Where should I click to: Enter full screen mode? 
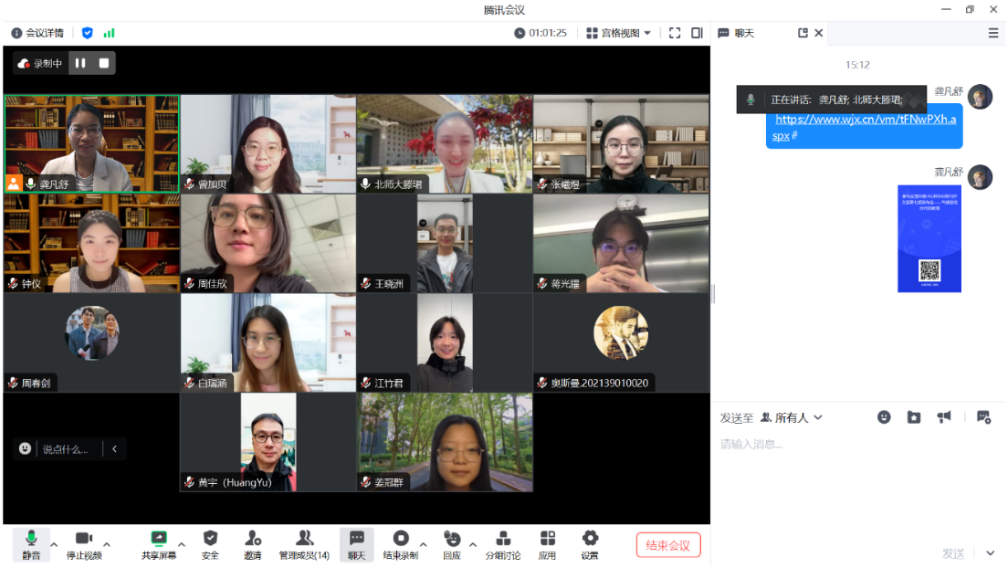675,33
